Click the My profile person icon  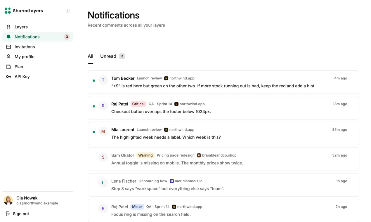coord(8,57)
